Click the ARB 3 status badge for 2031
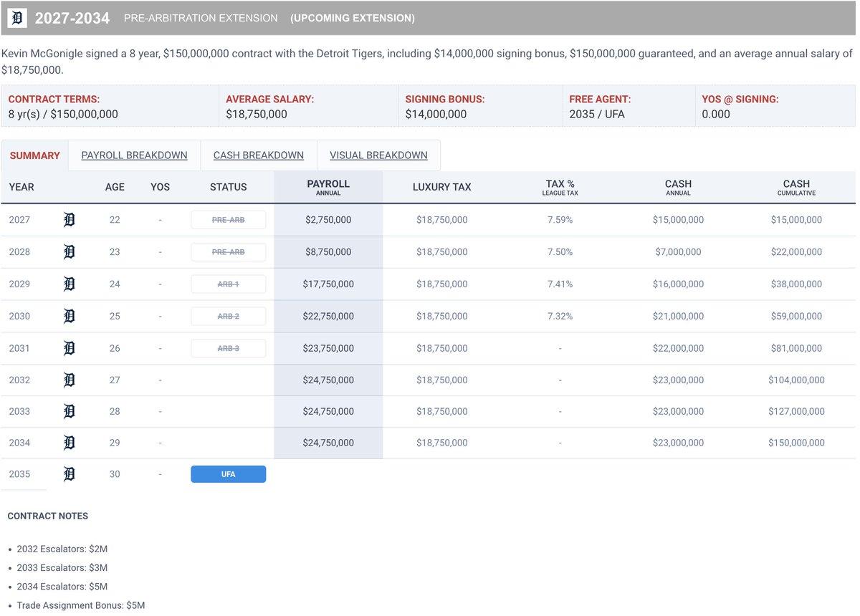Image resolution: width=860 pixels, height=616 pixels. coord(228,349)
